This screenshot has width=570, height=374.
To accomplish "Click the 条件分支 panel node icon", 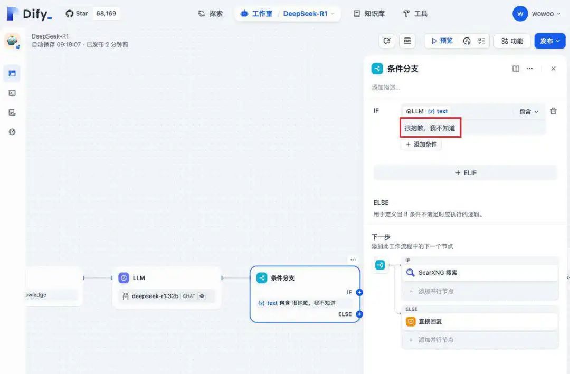I will (377, 69).
